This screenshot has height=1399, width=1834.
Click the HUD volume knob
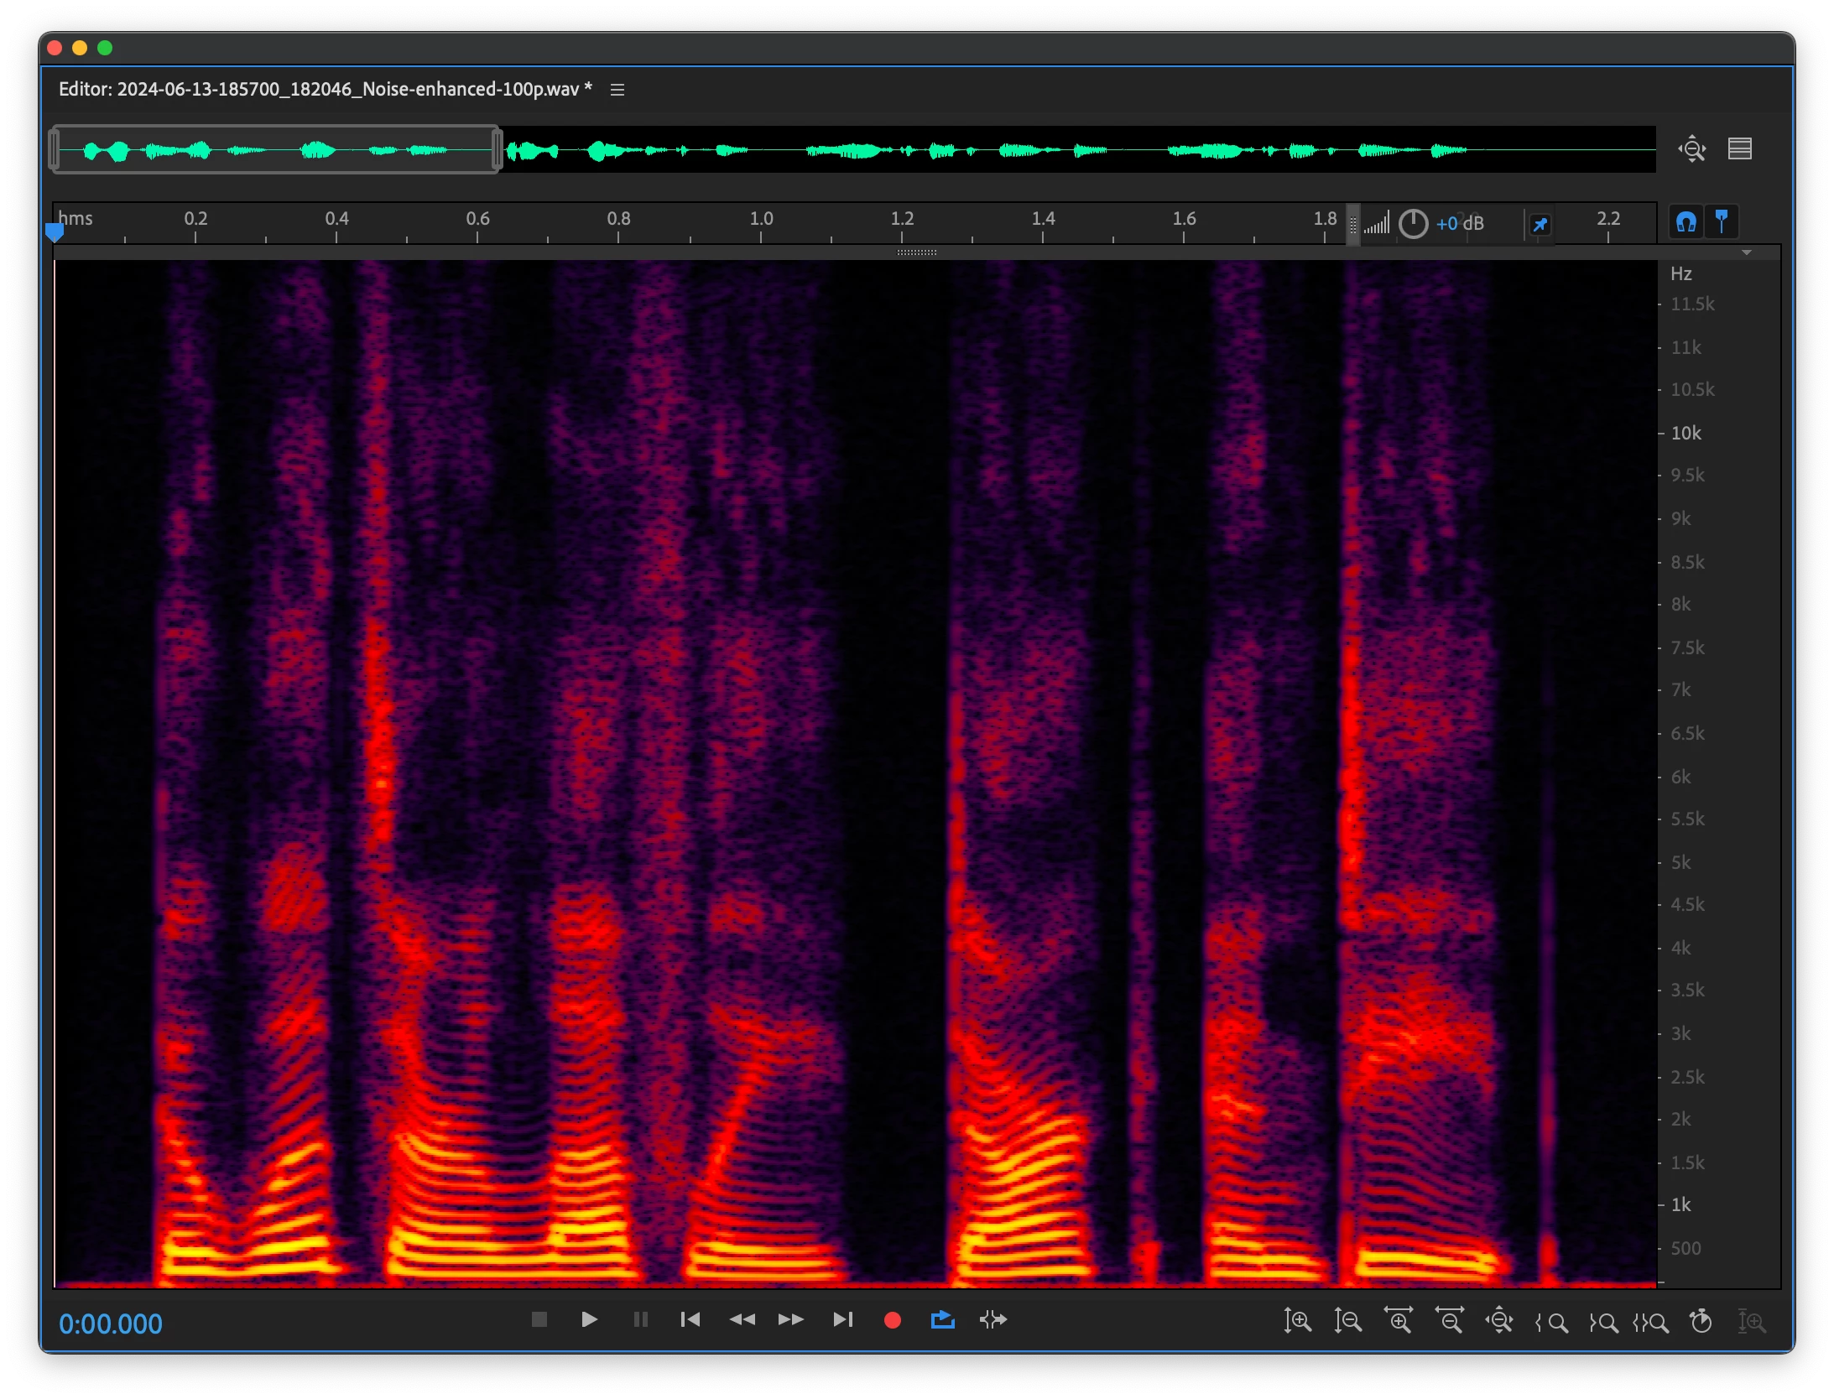coord(1413,224)
